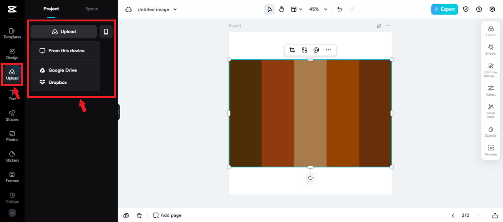Click Add page button
This screenshot has height=222, width=503.
click(167, 215)
